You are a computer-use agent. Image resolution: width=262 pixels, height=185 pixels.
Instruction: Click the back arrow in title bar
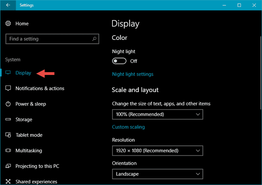[8, 5]
